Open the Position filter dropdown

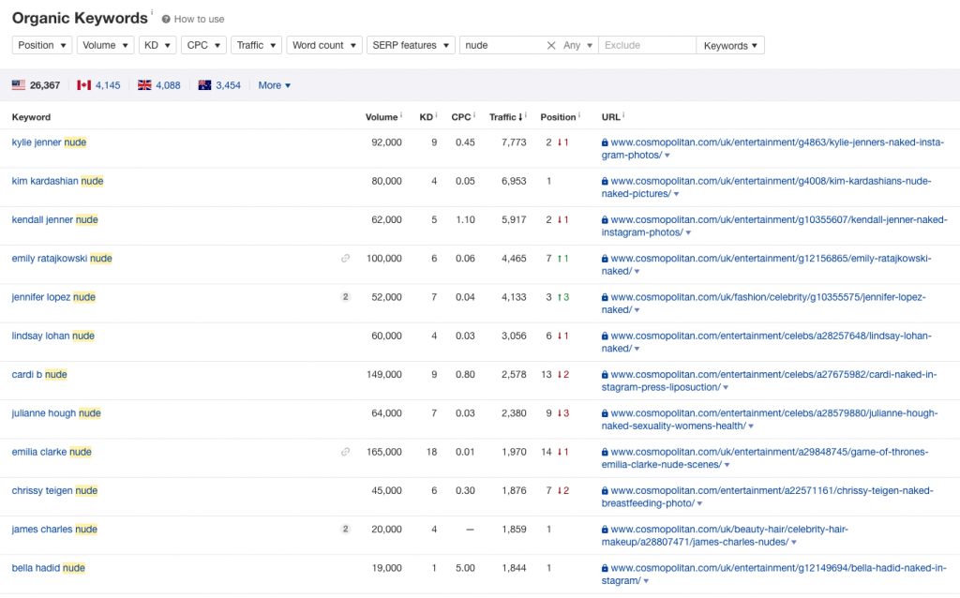pos(42,45)
